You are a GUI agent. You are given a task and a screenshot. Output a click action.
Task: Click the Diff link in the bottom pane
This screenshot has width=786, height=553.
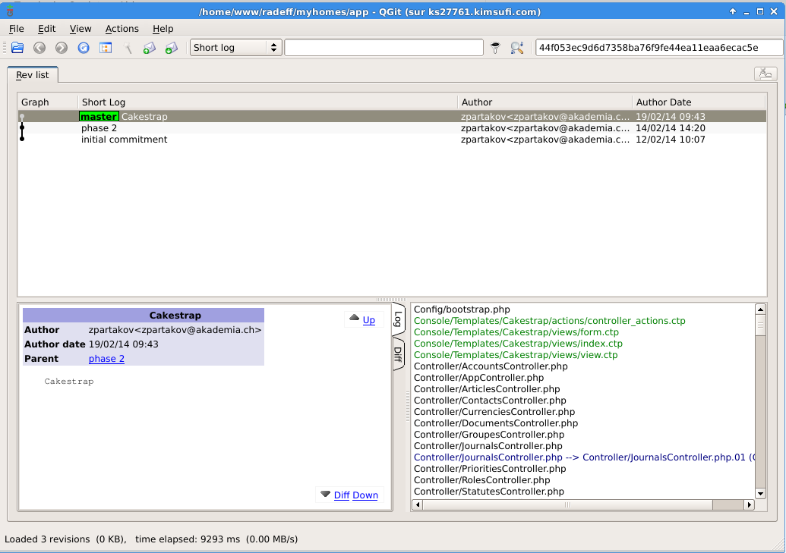[342, 495]
